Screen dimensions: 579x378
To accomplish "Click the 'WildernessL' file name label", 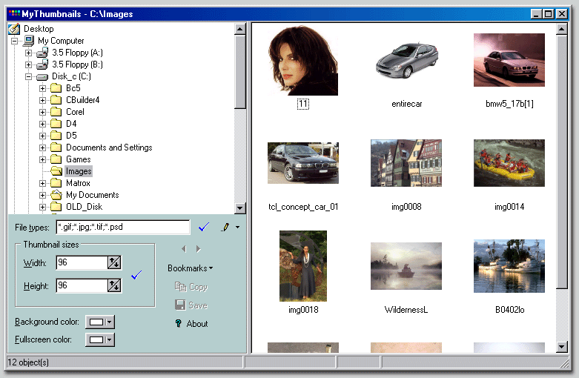I will [406, 310].
